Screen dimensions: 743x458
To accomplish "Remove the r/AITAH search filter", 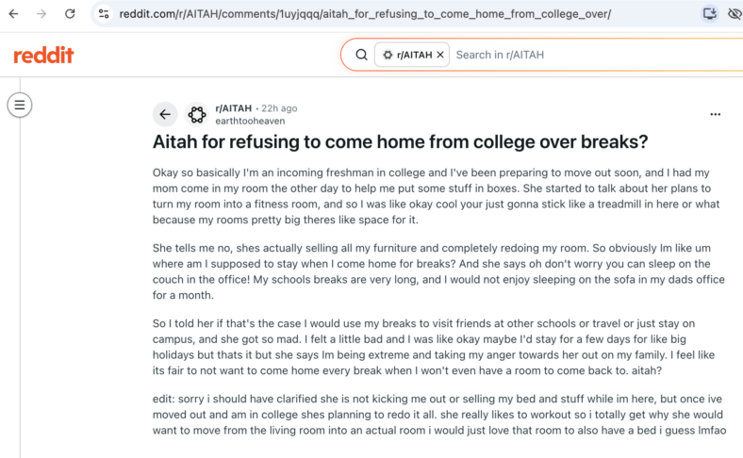I will pos(440,55).
